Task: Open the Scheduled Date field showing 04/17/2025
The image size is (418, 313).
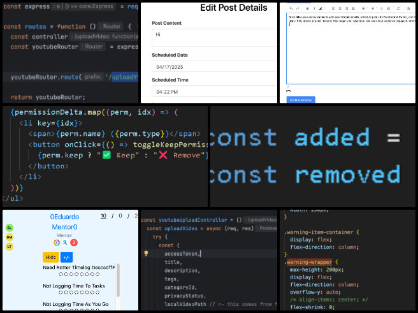Action: point(214,67)
